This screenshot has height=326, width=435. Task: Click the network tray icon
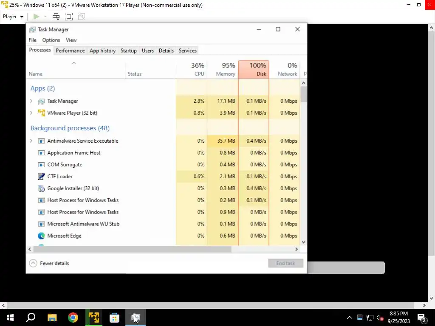[370, 318]
